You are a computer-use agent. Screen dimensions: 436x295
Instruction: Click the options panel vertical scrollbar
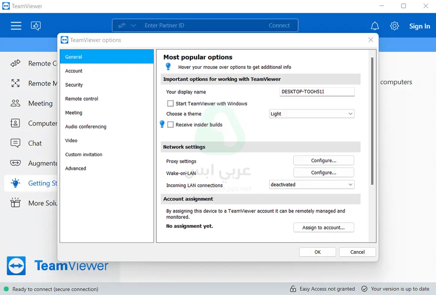pos(372,121)
